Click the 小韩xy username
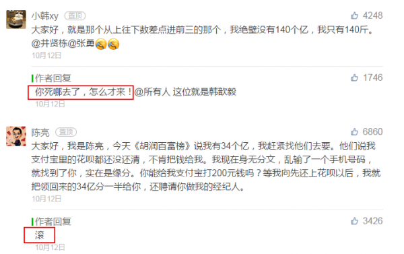Image resolution: width=404 pixels, height=254 pixels. 45,16
